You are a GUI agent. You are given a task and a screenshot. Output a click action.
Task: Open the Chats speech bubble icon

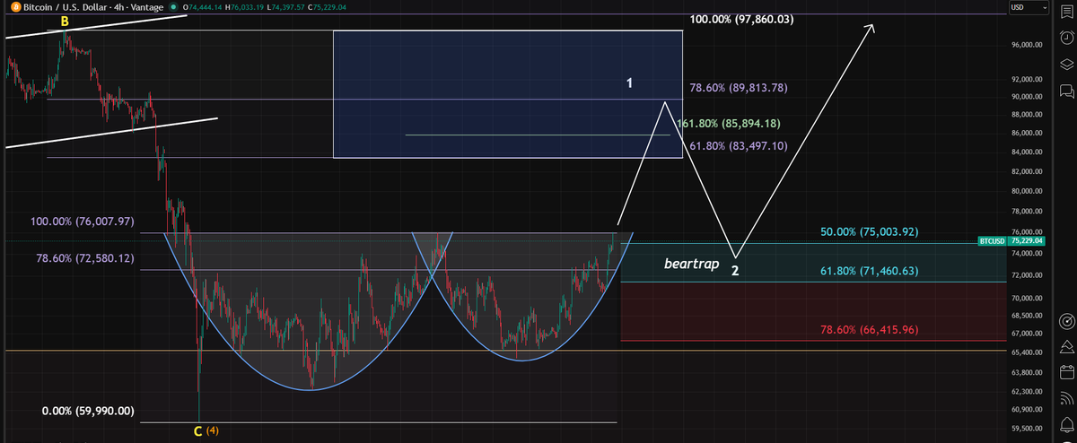(1066, 91)
